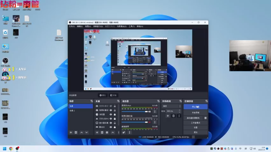The height and width of the screenshot is (152, 271).
Task: Add a new source with the plus icon
Action: pyautogui.click(x=97, y=132)
